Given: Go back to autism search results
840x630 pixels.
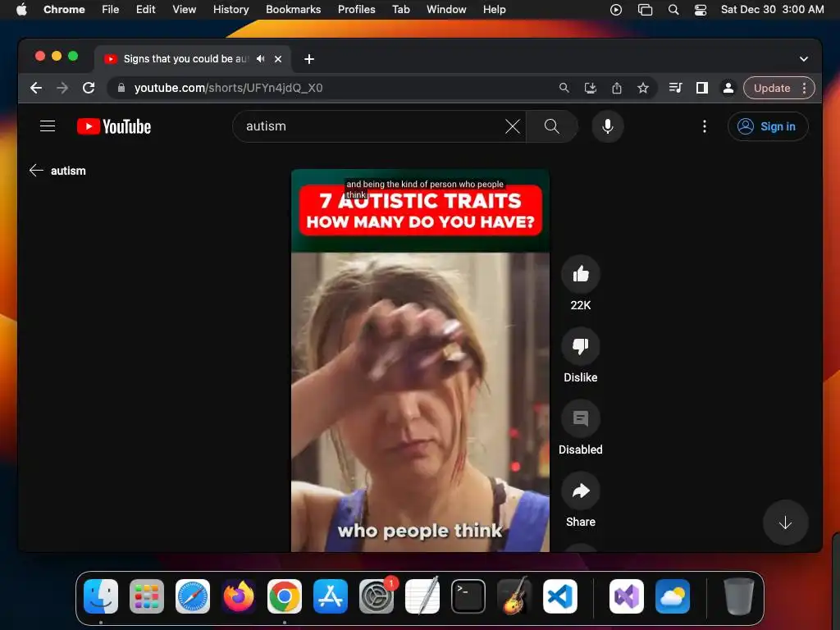Looking at the screenshot, I should (x=36, y=171).
